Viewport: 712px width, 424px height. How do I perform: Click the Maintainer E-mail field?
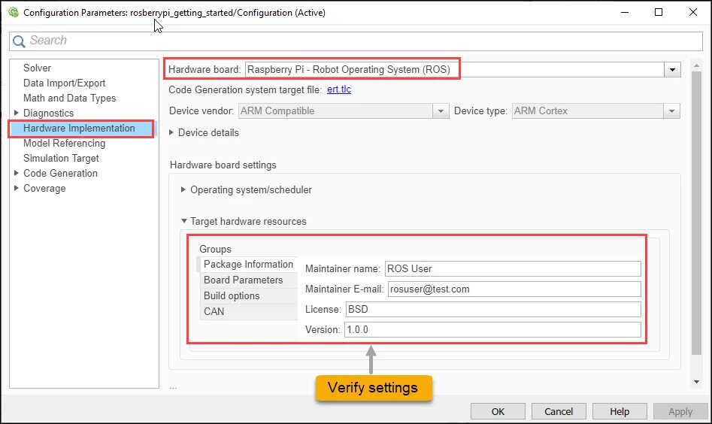click(x=514, y=289)
